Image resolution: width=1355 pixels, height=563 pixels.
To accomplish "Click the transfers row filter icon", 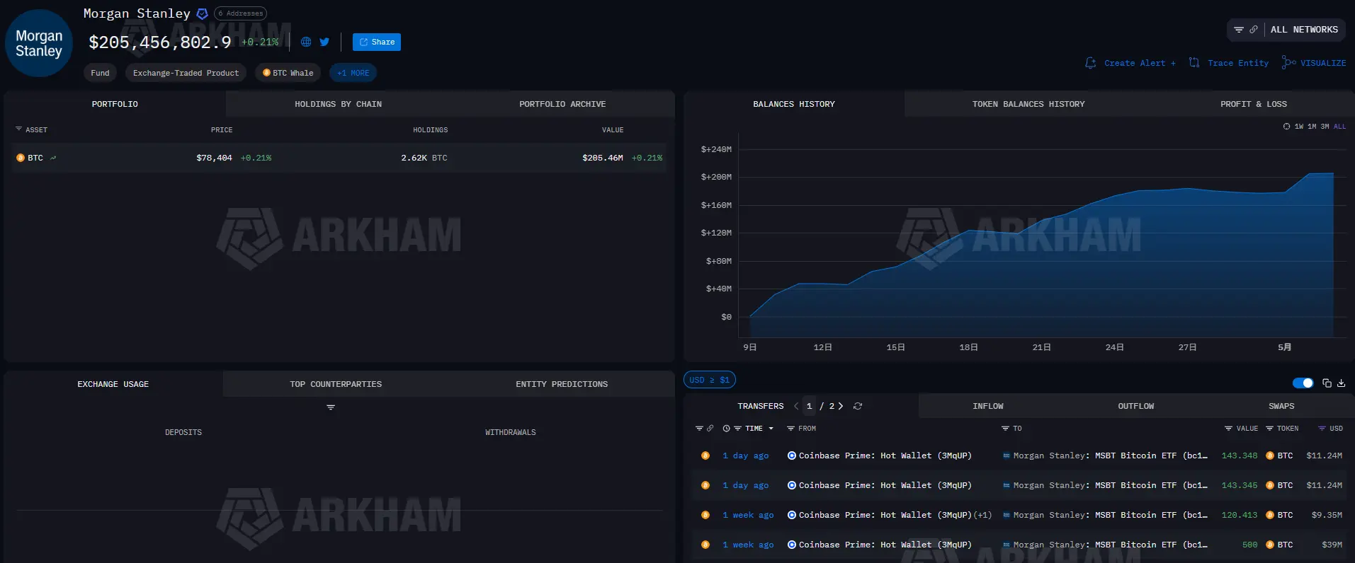I will tap(699, 429).
